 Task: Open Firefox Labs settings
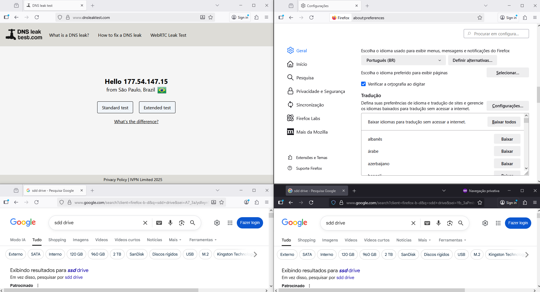pyautogui.click(x=303, y=118)
